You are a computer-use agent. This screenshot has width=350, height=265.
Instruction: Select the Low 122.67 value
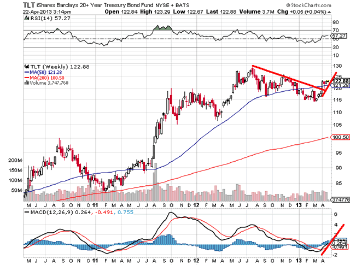tap(188, 11)
